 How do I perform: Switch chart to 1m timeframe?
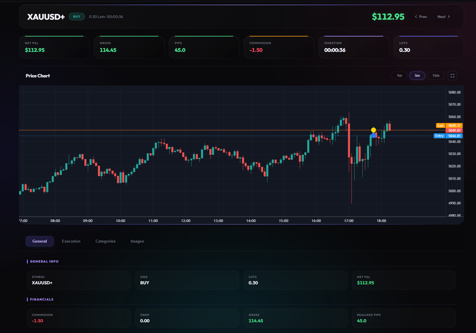pos(399,76)
